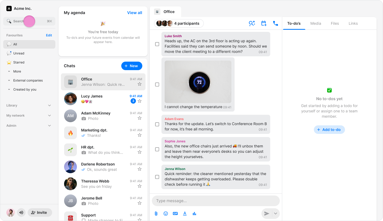Click the Acme Inc. logo icon

tap(9, 8)
